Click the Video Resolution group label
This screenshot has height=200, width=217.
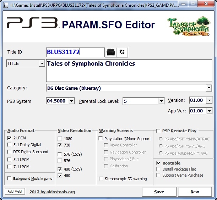pyautogui.click(x=75, y=130)
